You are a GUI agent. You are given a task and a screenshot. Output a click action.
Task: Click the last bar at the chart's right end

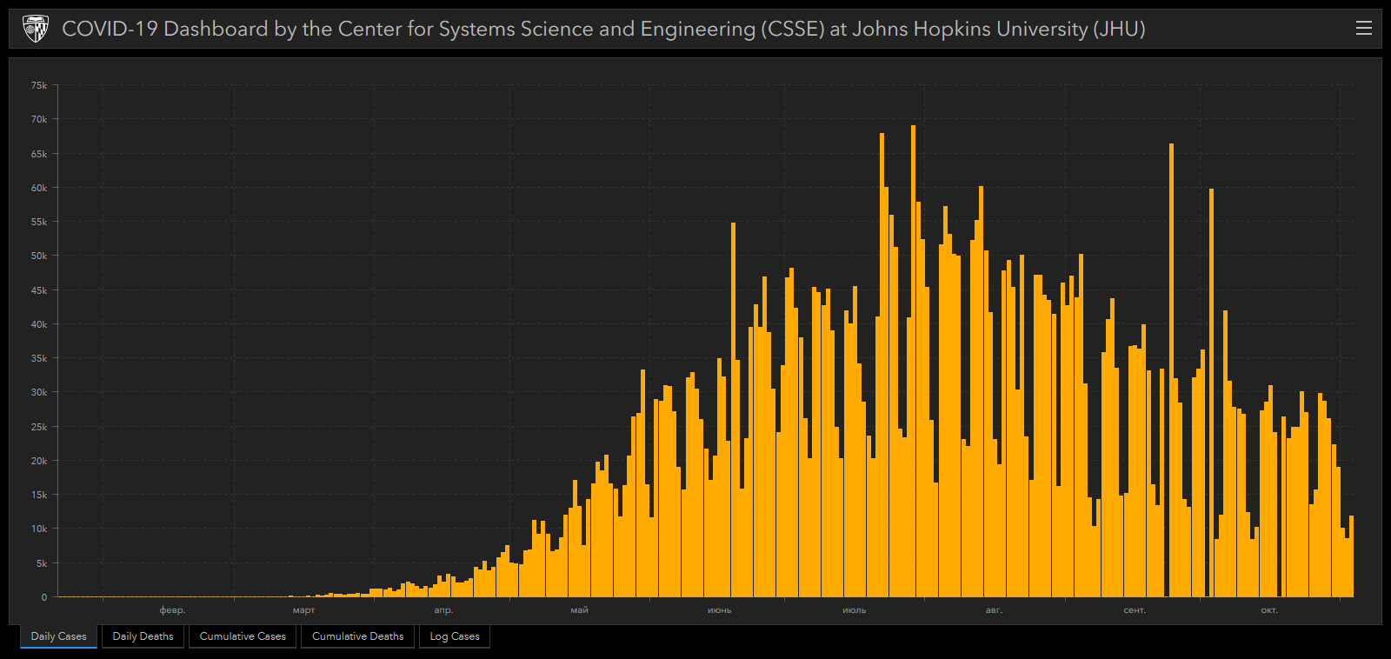point(1351,556)
